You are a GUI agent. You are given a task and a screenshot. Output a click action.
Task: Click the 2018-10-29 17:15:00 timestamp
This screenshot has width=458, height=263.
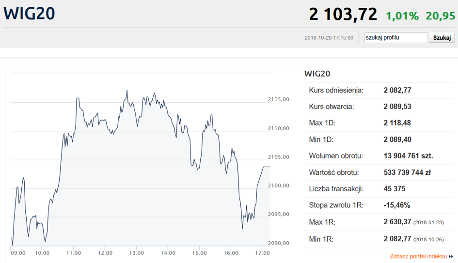tap(329, 38)
